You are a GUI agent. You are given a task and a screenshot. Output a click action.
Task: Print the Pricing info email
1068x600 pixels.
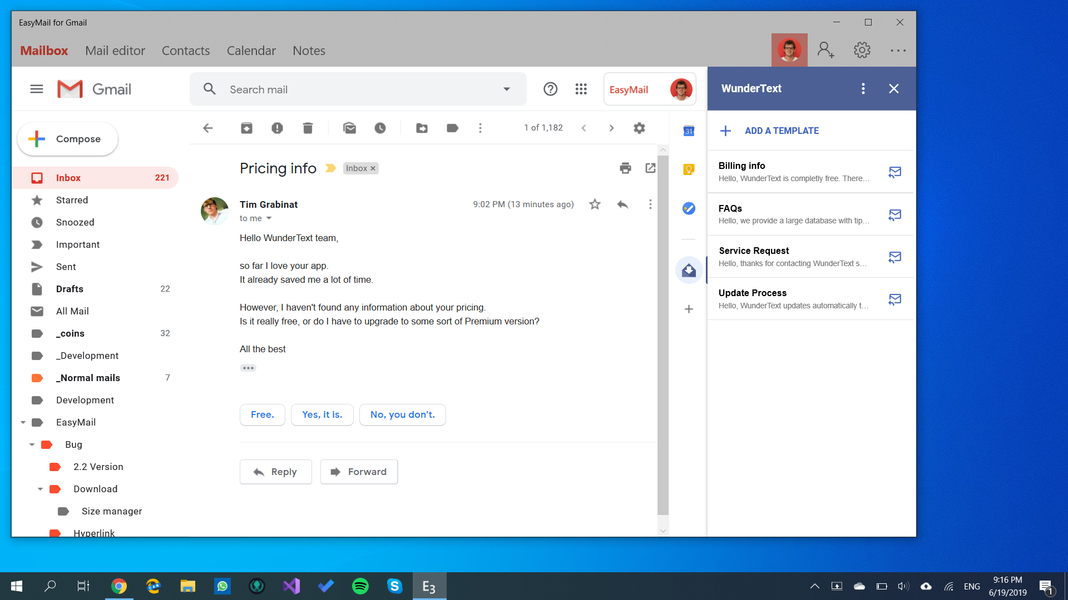coord(625,168)
